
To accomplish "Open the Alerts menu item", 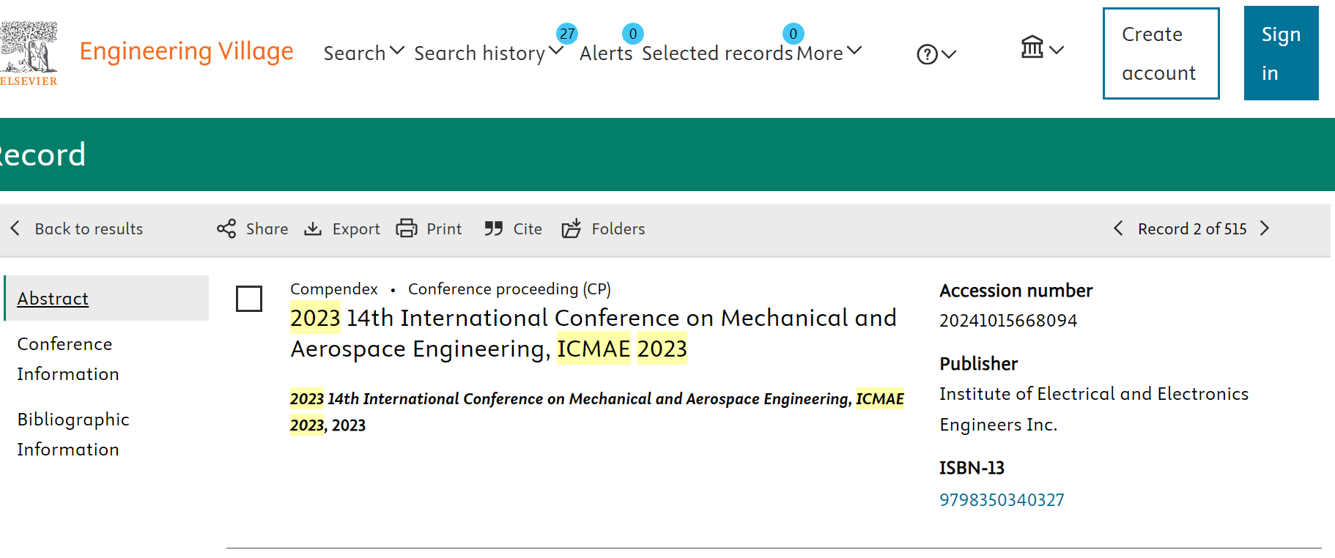I will coord(606,53).
